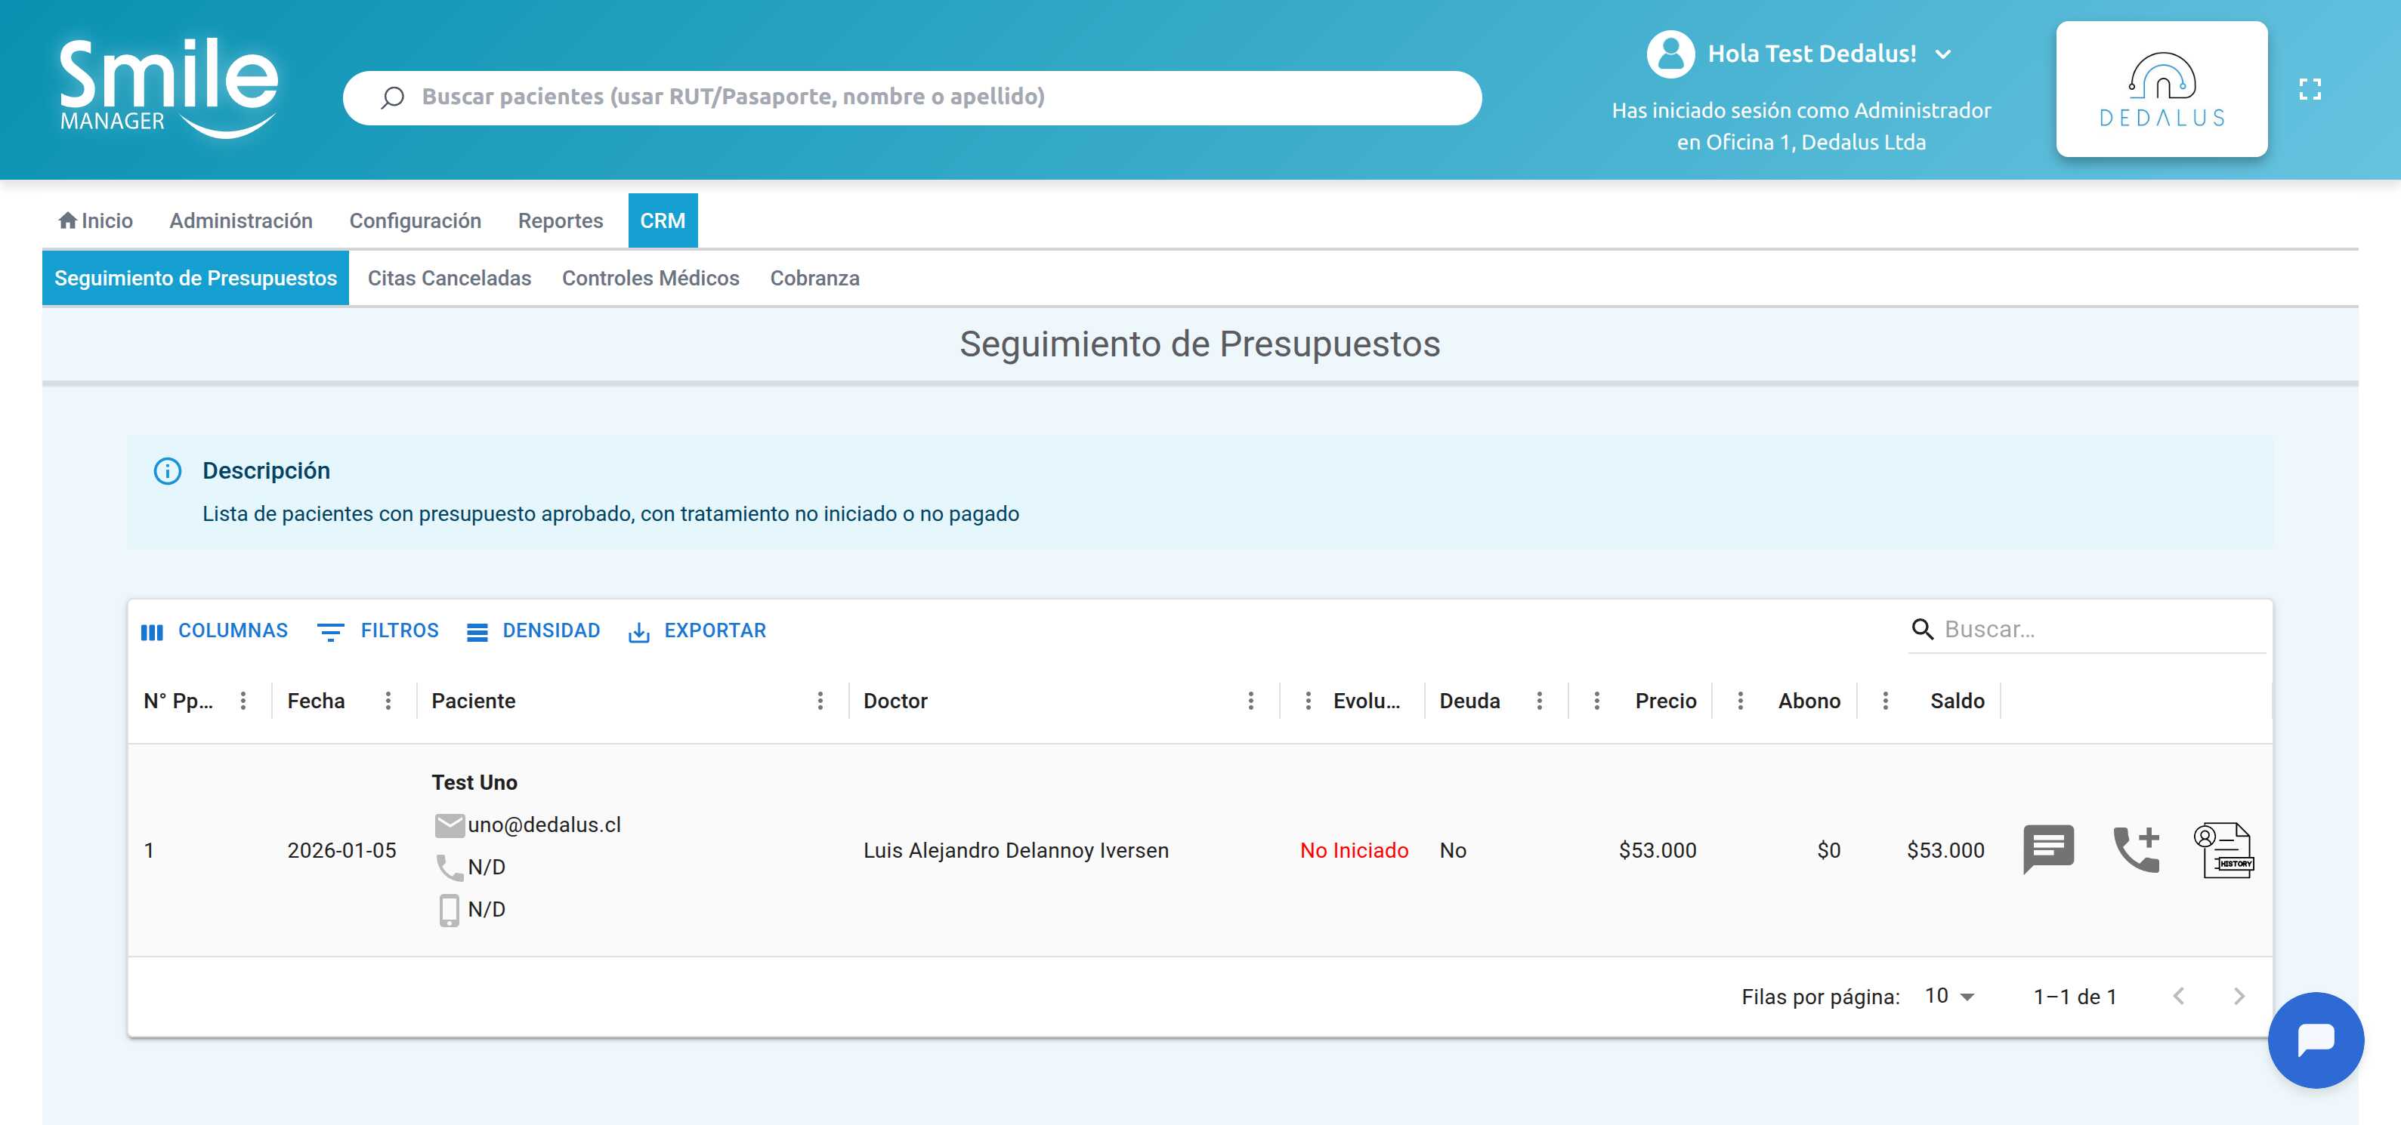Open the Fecha column options menu
Image resolution: width=2401 pixels, height=1125 pixels.
tap(388, 701)
